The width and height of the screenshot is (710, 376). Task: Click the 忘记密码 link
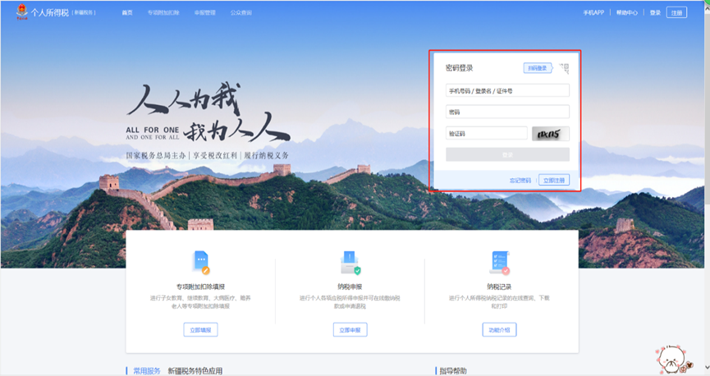pyautogui.click(x=520, y=180)
